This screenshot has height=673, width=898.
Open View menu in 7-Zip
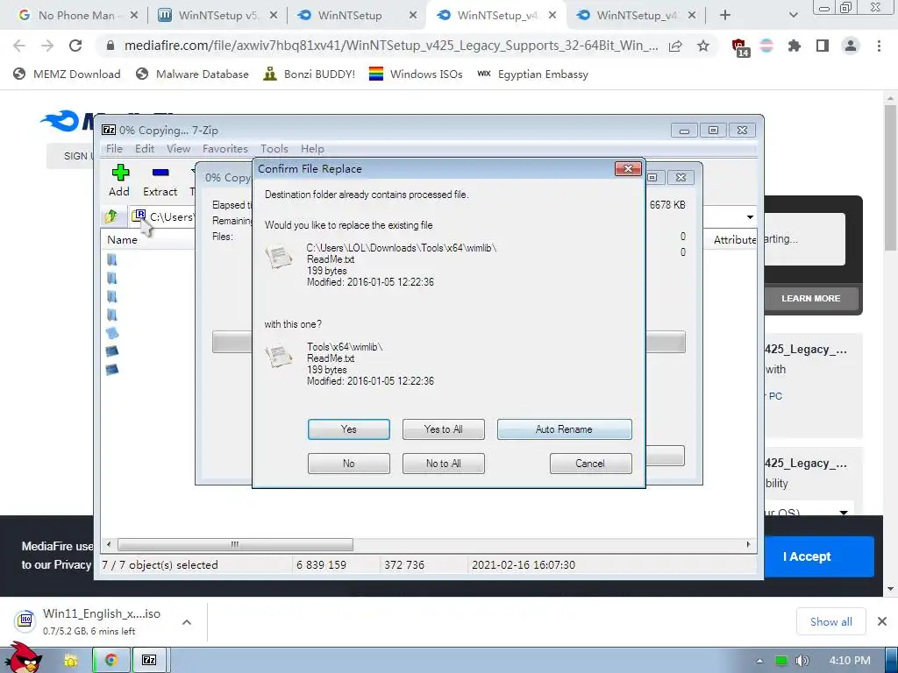(178, 149)
